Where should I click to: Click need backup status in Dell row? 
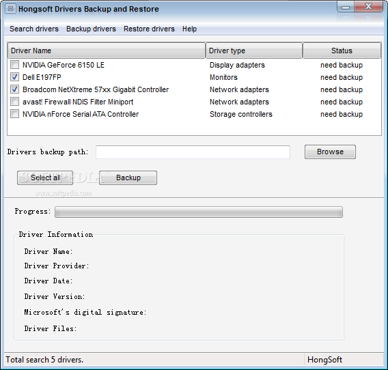pyautogui.click(x=342, y=77)
